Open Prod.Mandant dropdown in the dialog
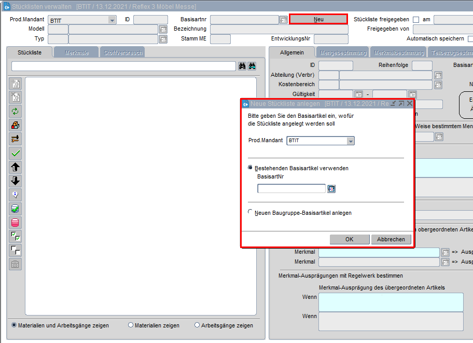Viewport: 473px width, 343px height. coord(351,141)
